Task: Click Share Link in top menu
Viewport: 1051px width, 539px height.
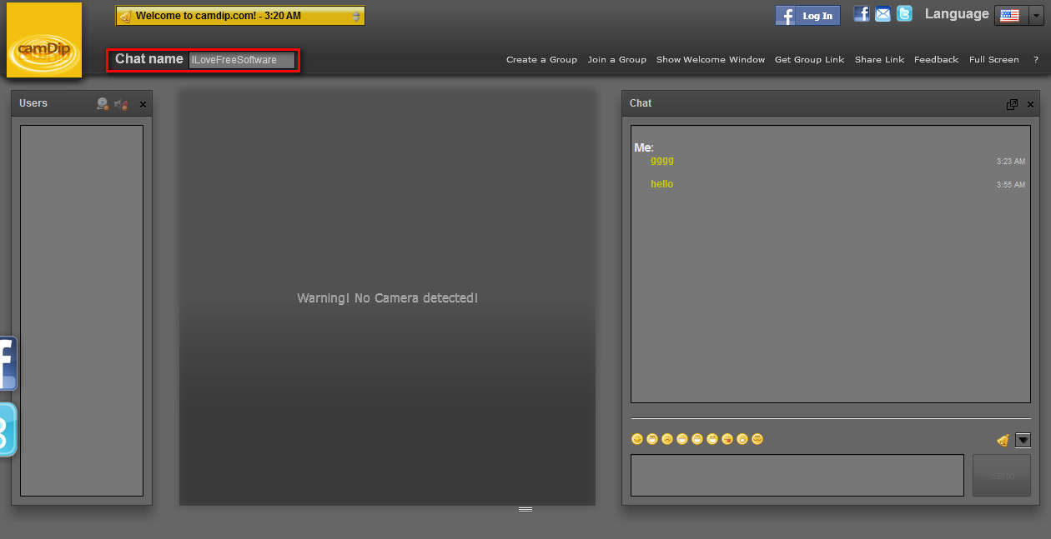Action: click(x=879, y=60)
